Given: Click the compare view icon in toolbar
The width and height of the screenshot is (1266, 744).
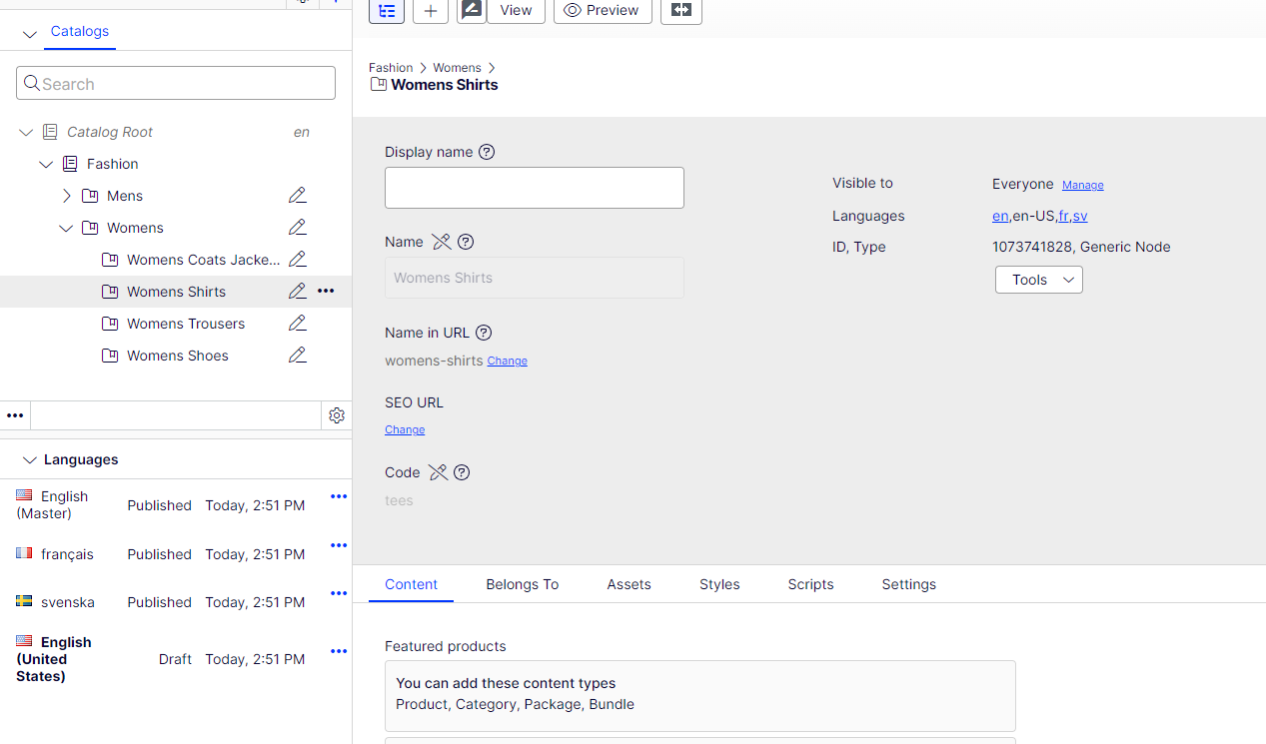Looking at the screenshot, I should tap(681, 10).
